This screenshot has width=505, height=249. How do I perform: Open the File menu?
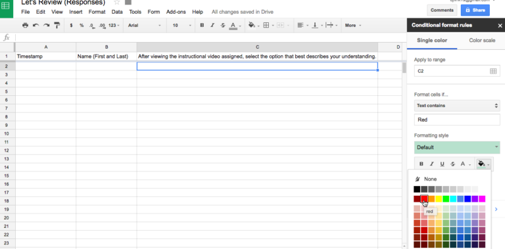coord(25,12)
